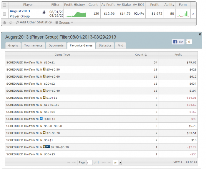Click the $79.65 profit cell
Viewport: 206px width, 169px height.
pyautogui.click(x=178, y=62)
